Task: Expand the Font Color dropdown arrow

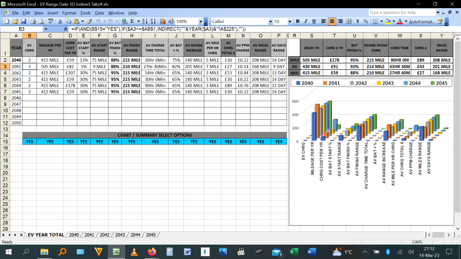Action: [x=406, y=21]
